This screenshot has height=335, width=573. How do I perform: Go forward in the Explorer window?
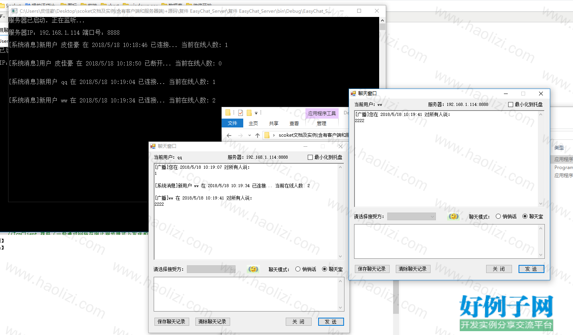tap(241, 135)
